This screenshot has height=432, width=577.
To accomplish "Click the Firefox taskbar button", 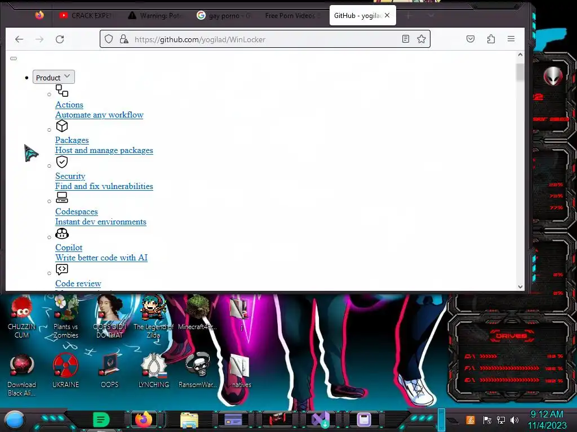I will pos(144,420).
